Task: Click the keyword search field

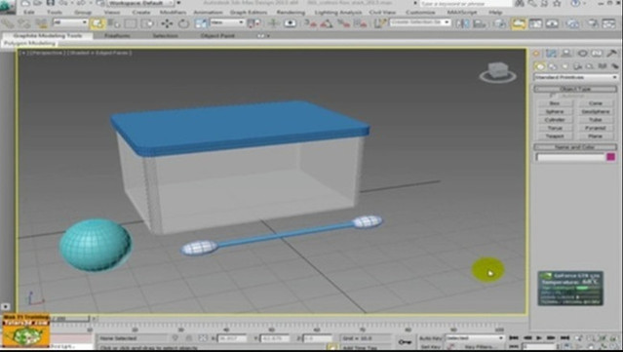Action: point(465,4)
